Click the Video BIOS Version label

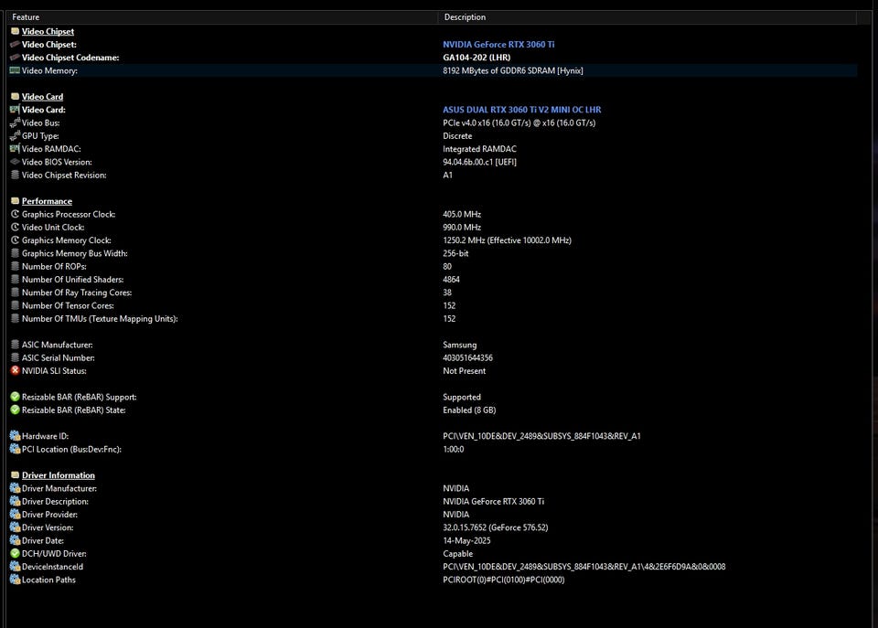pos(57,162)
